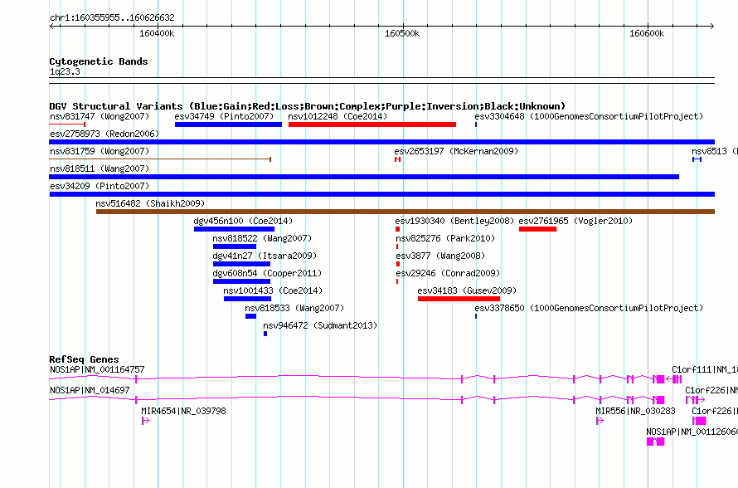This screenshot has width=738, height=488.
Task: Click the nsv831747 (Wong2007) variant label
Action: click(x=100, y=116)
